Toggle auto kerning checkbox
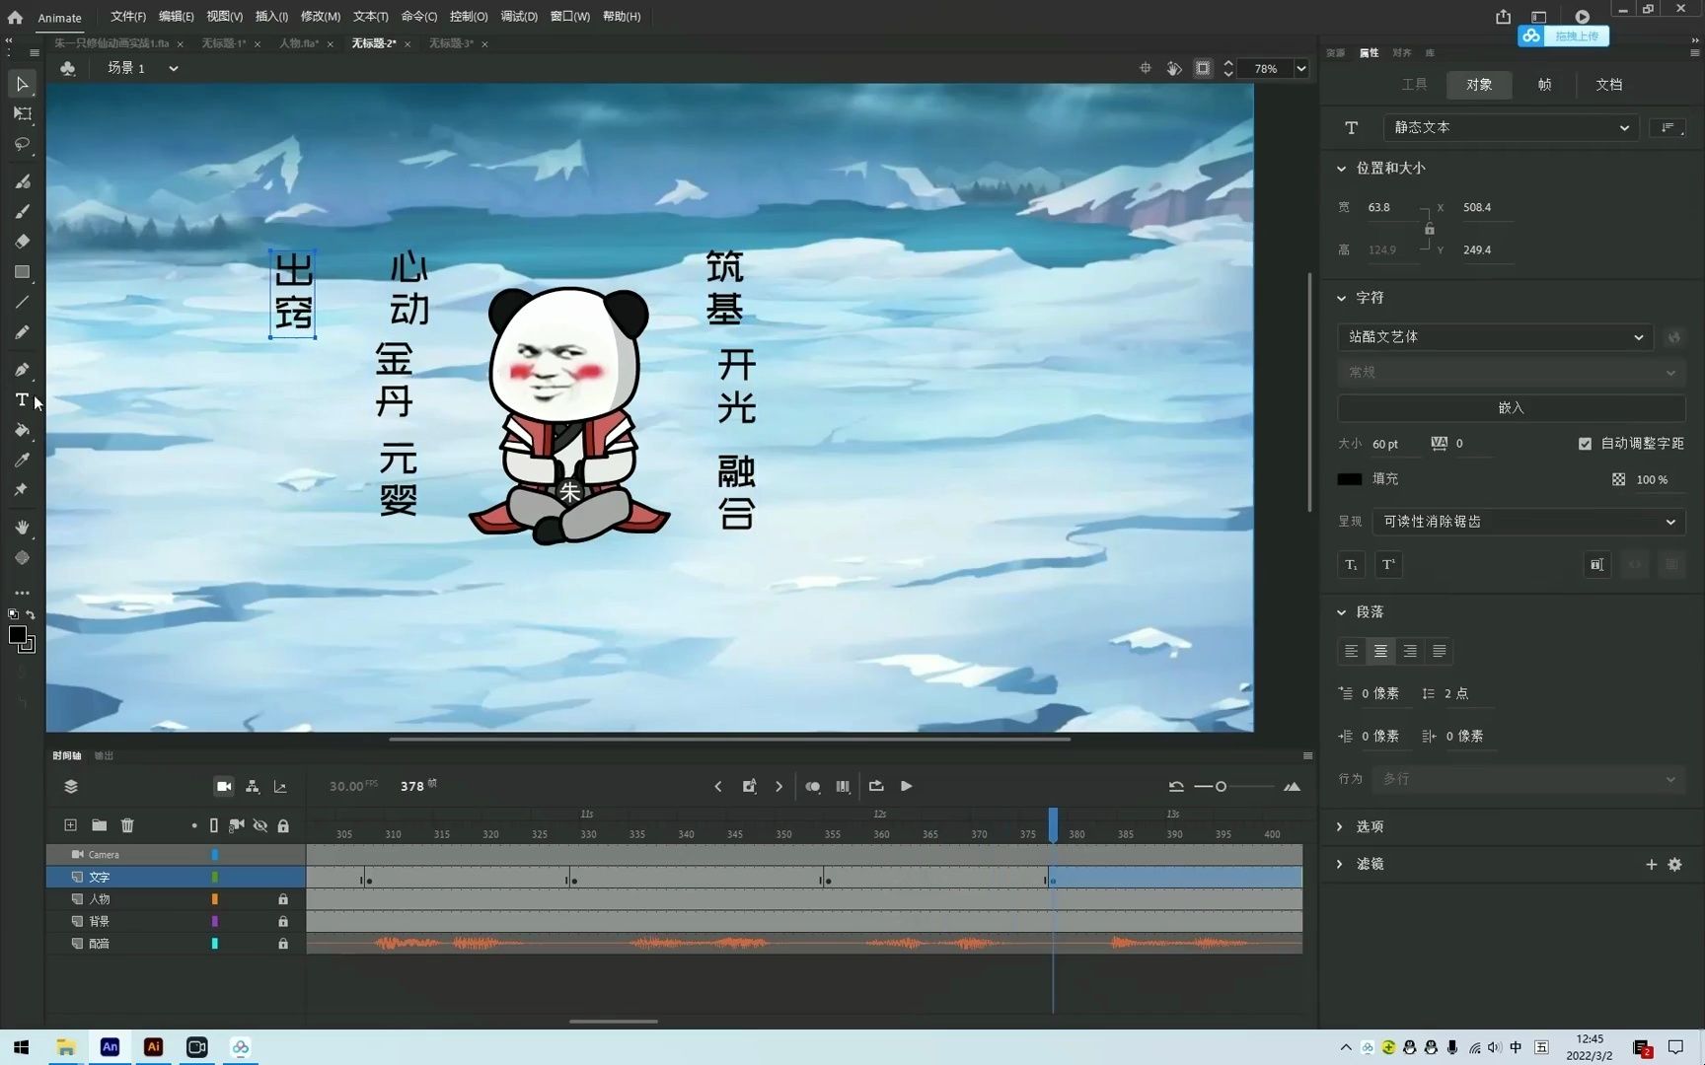This screenshot has height=1065, width=1705. tap(1585, 444)
